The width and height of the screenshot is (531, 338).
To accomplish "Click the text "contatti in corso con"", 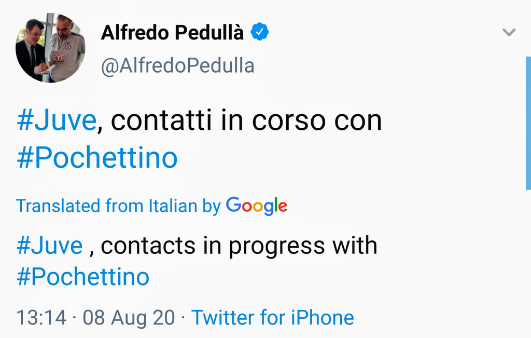I will coord(246,121).
